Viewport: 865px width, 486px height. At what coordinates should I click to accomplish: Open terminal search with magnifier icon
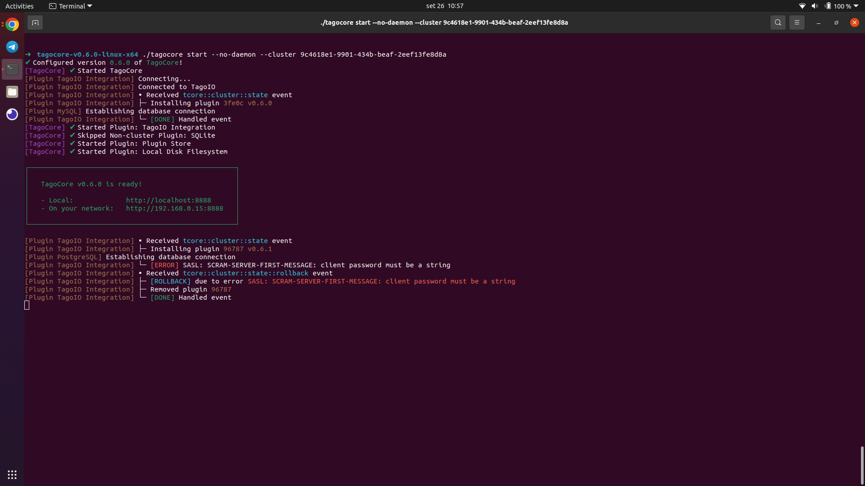(778, 22)
